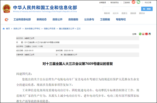The image size is (157, 103).
Task: Open 工信数据 menu
Action: [x=105, y=19]
